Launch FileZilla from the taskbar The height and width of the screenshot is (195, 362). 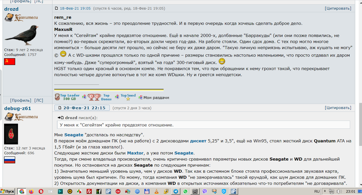coord(89,191)
